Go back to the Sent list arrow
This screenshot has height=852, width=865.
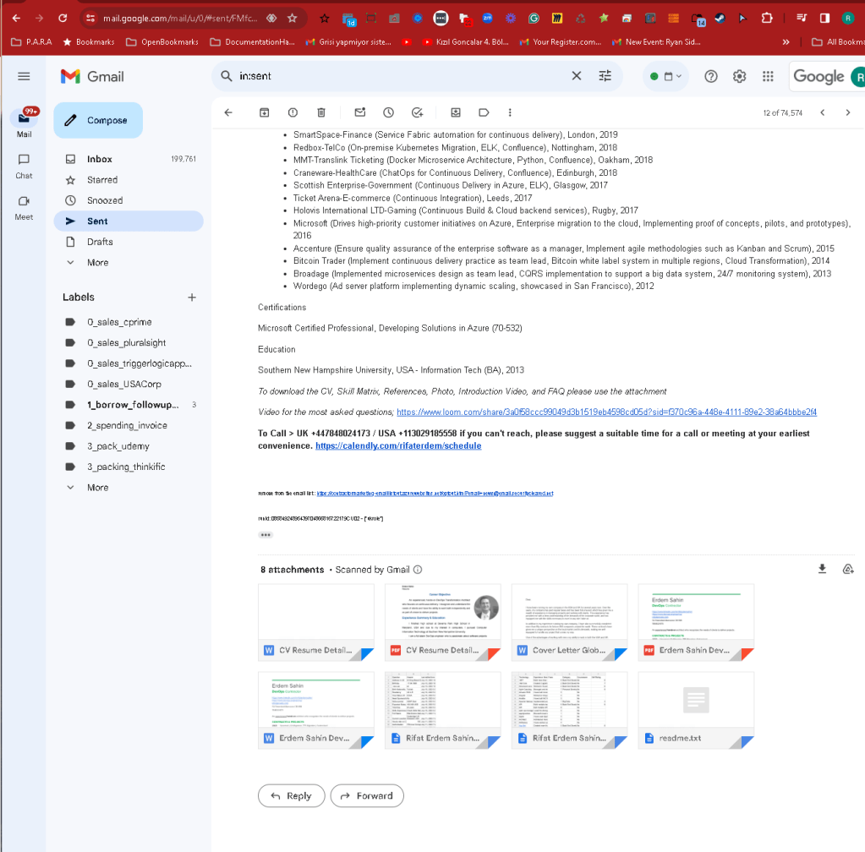228,112
